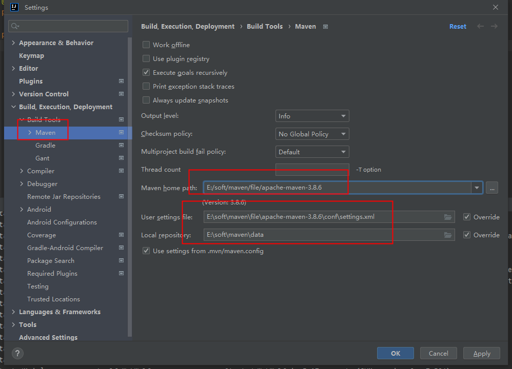This screenshot has height=369, width=512.
Task: Toggle Override for Local repository
Action: [467, 235]
